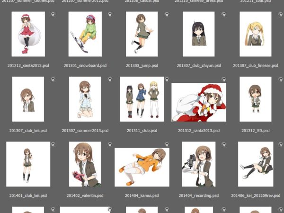Screen dimensions: 284x213
Task: Click the file name 201312_SD.psd
Action: (256, 131)
